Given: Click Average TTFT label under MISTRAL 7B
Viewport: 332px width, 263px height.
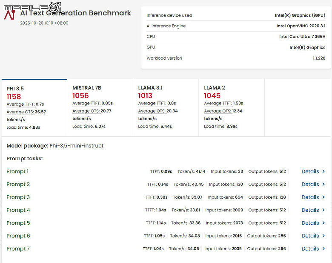Looking at the screenshot, I should tap(86, 103).
